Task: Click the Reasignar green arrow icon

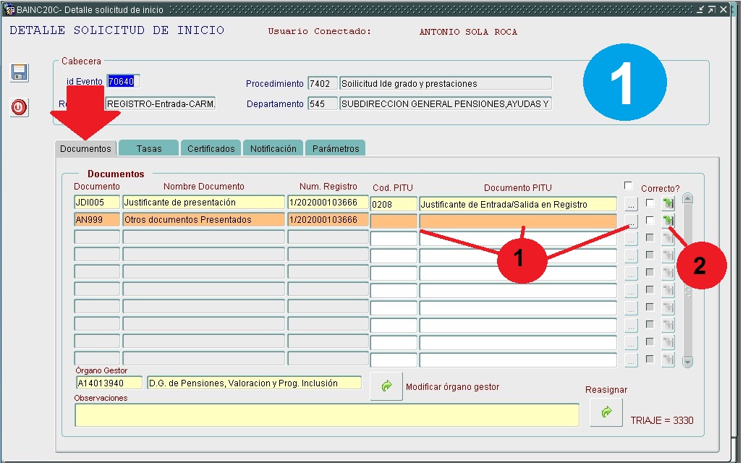Action: (606, 412)
